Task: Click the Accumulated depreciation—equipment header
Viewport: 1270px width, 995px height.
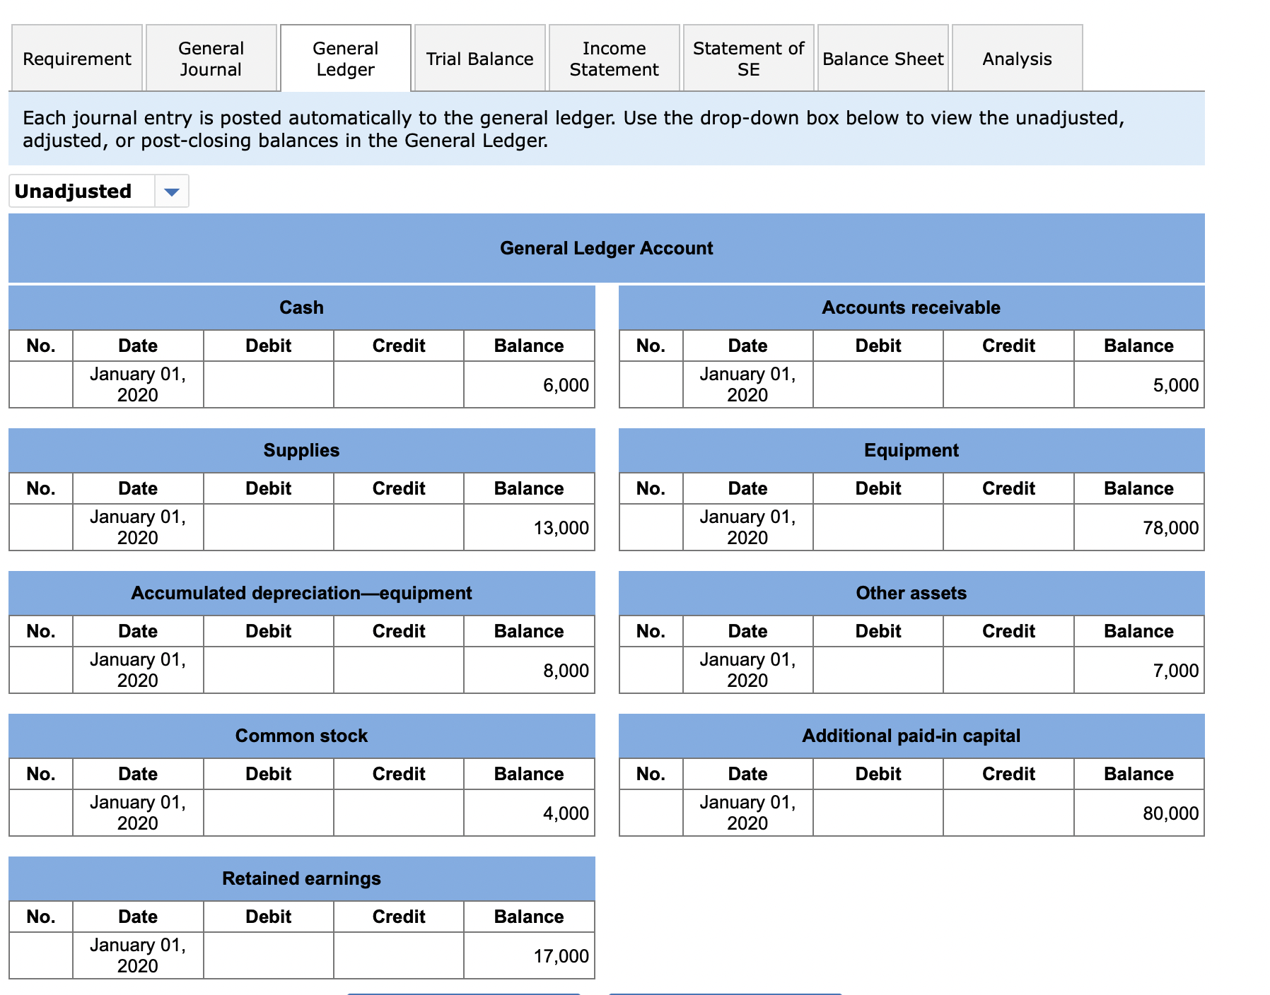Action: pyautogui.click(x=301, y=594)
